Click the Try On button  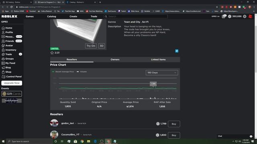[x=91, y=46]
